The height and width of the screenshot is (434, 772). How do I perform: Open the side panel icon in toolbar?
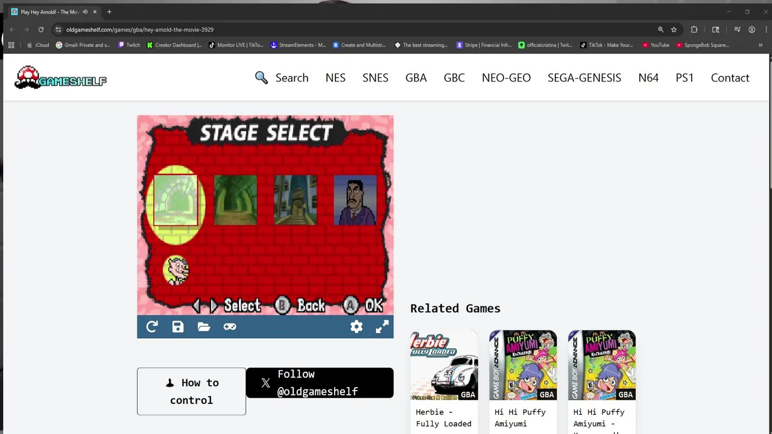[x=716, y=30]
